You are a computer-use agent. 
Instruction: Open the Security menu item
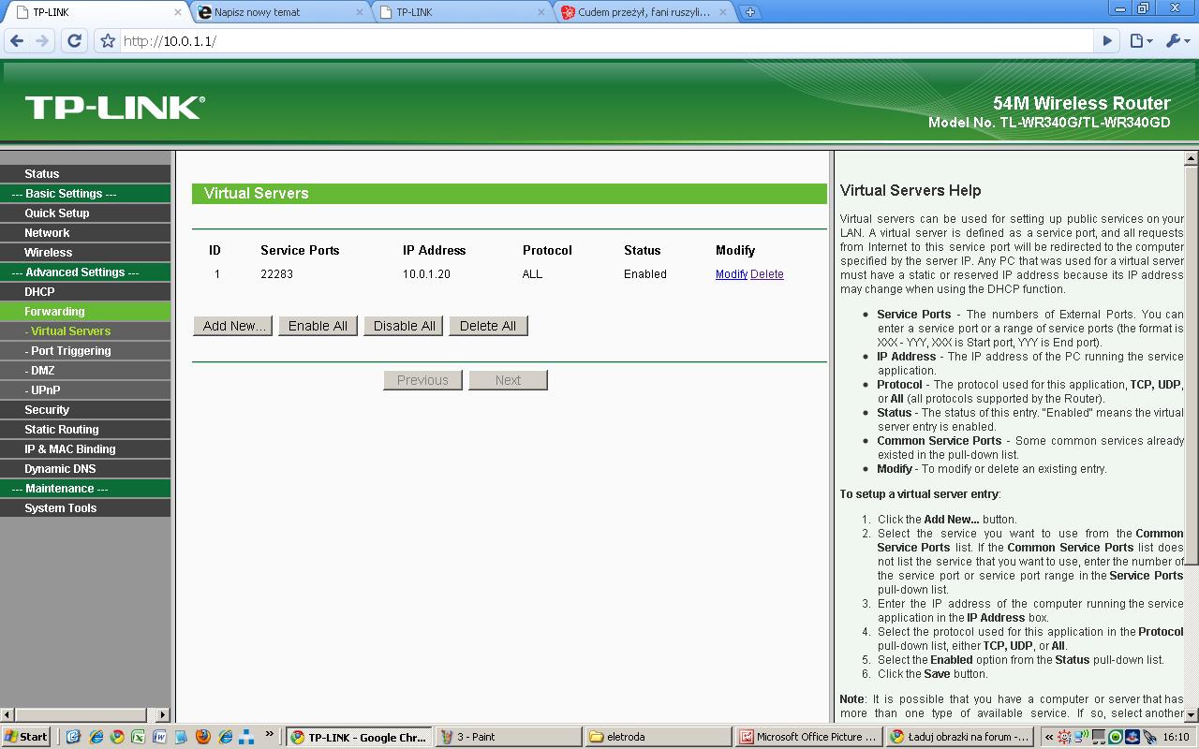tap(85, 409)
